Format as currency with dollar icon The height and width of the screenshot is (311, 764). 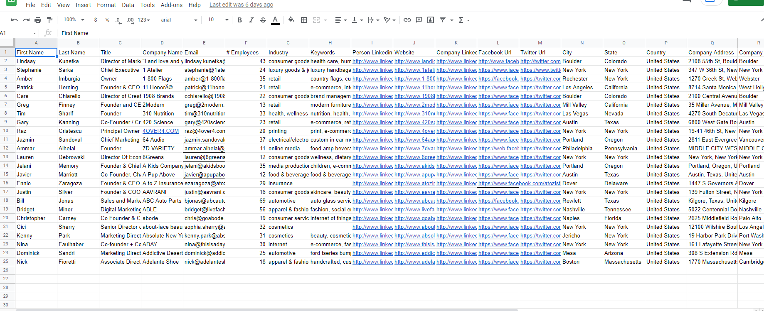(x=96, y=20)
